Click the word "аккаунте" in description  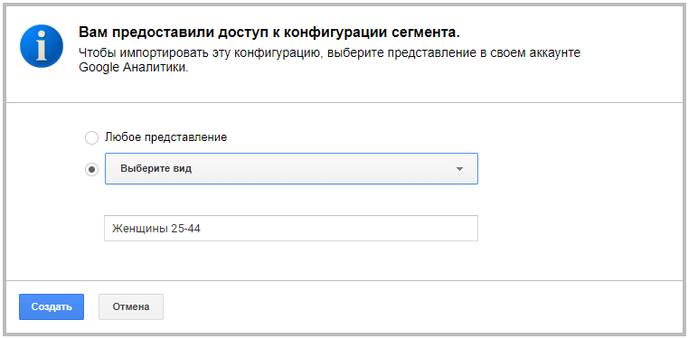[x=553, y=53]
